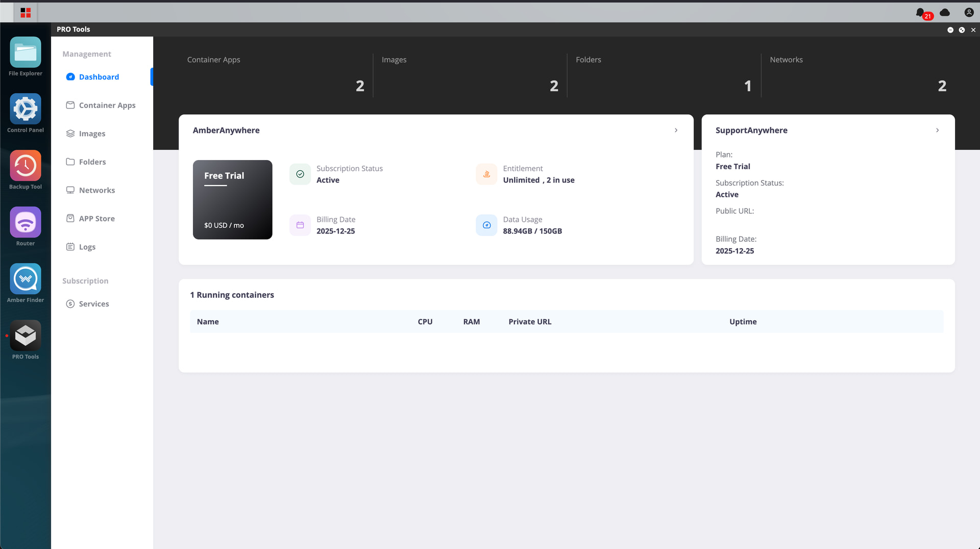980x549 pixels.
Task: Expand the SupportAnywhere card chevron
Action: (937, 130)
